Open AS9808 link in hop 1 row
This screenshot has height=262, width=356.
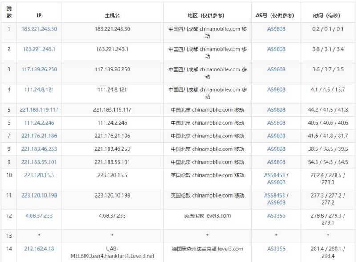point(276,29)
